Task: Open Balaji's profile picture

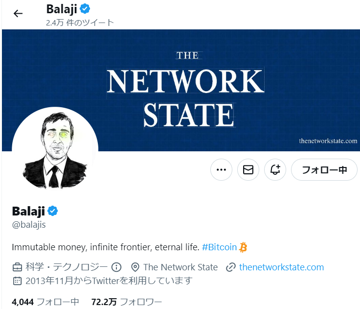Action: 55,147
